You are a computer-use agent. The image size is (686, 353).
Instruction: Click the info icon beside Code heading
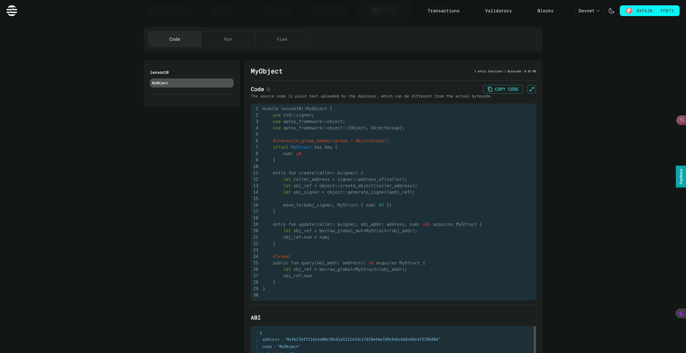pos(268,89)
